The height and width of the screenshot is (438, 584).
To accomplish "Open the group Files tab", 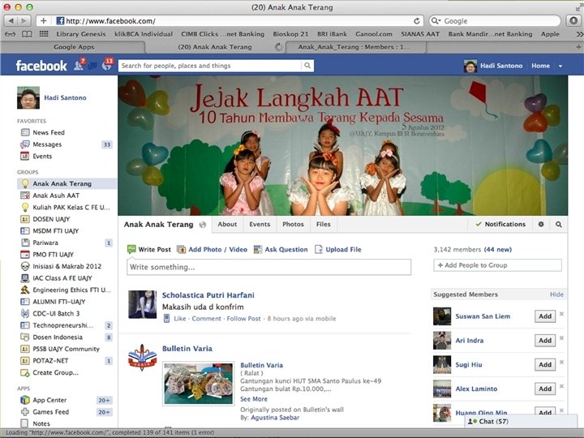I will [324, 224].
